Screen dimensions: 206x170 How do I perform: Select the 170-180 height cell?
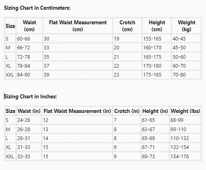[157, 66]
